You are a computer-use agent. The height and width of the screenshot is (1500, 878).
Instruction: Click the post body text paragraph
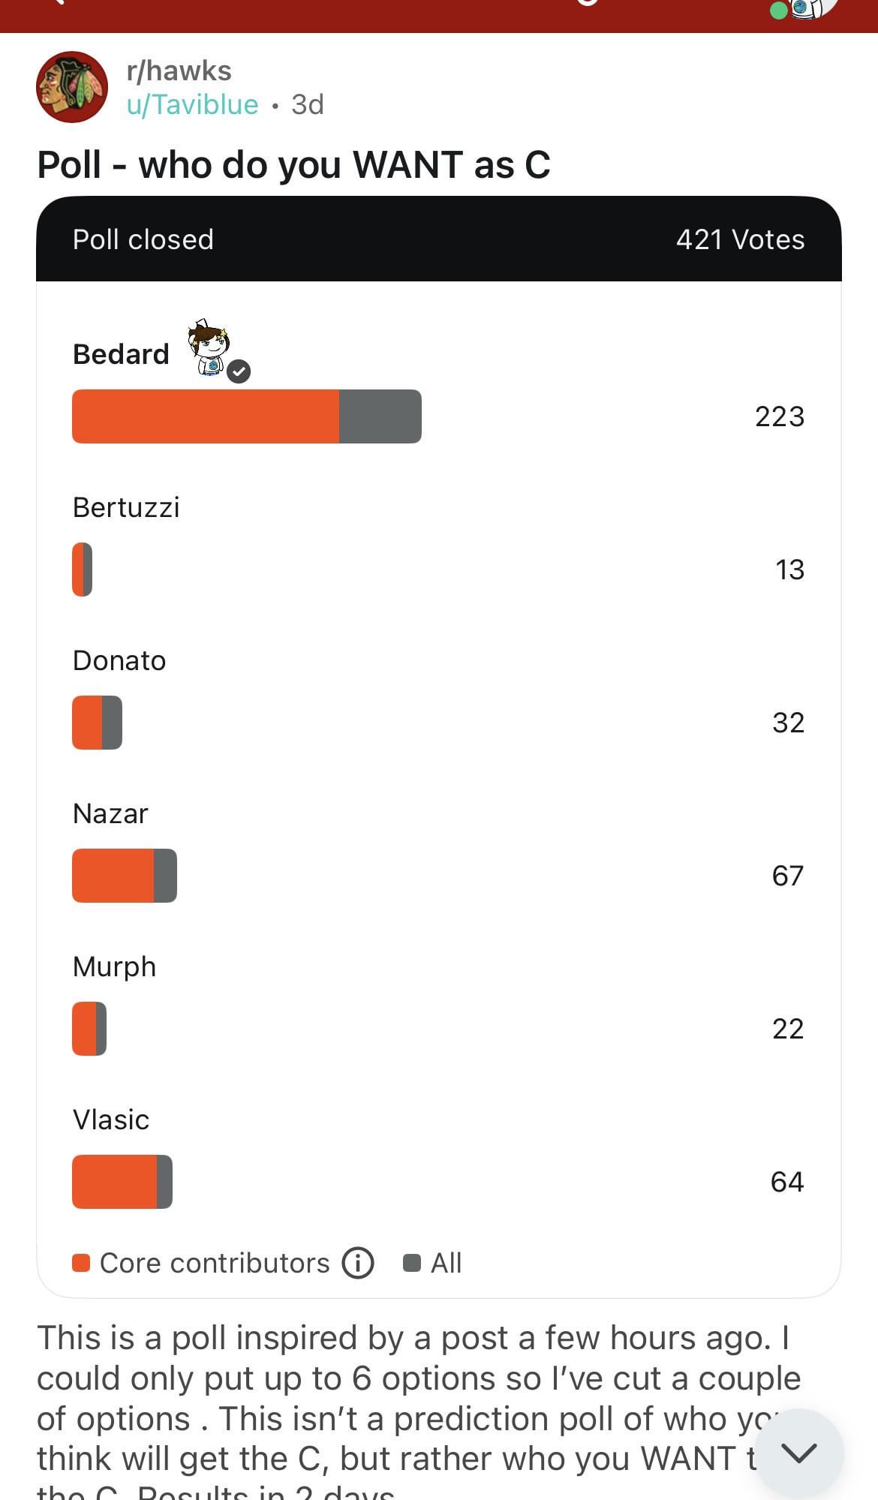click(405, 1398)
